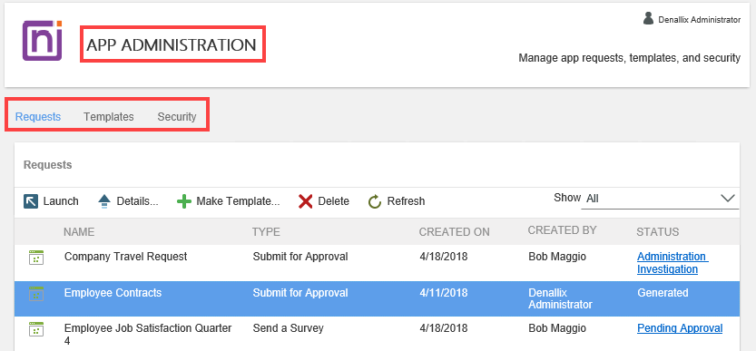The height and width of the screenshot is (351, 756).
Task: Click Bob Maggio in Company Travel Request row
Action: (557, 257)
